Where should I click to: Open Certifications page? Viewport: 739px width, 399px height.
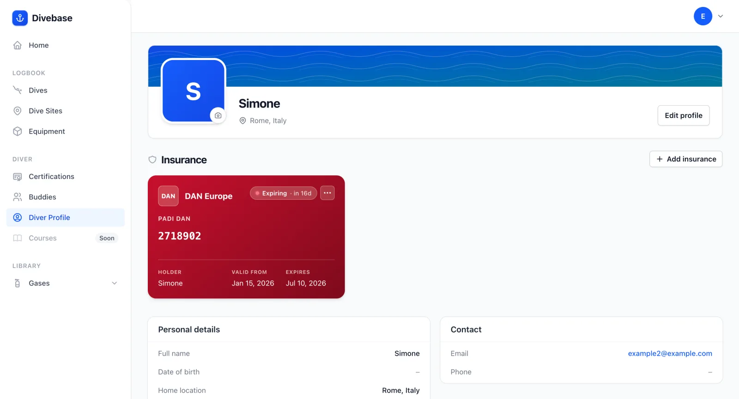point(66,177)
